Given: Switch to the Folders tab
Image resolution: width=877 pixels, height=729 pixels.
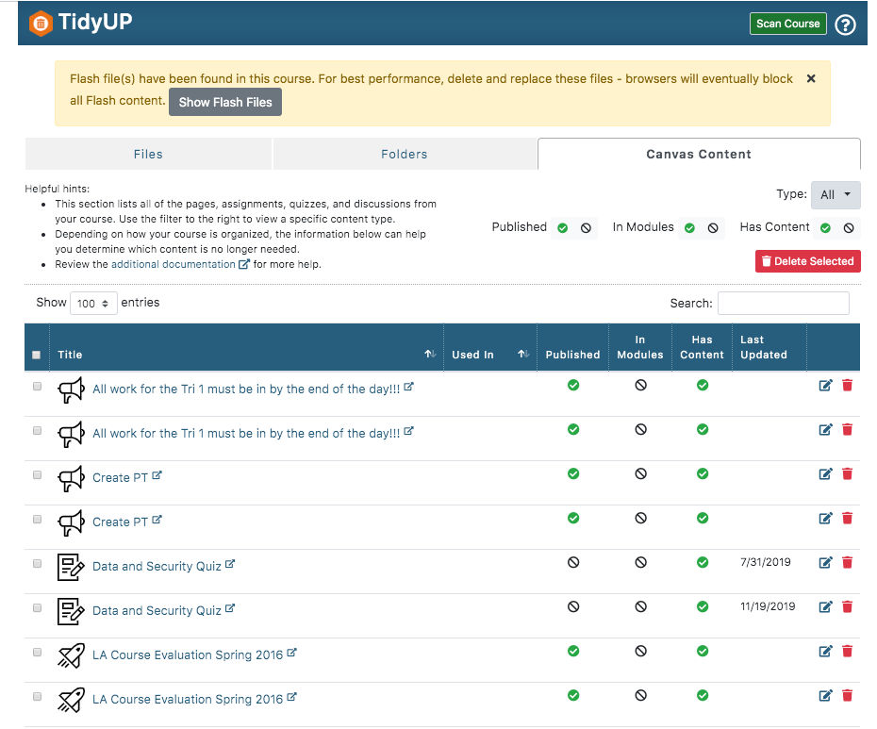Looking at the screenshot, I should click(405, 154).
